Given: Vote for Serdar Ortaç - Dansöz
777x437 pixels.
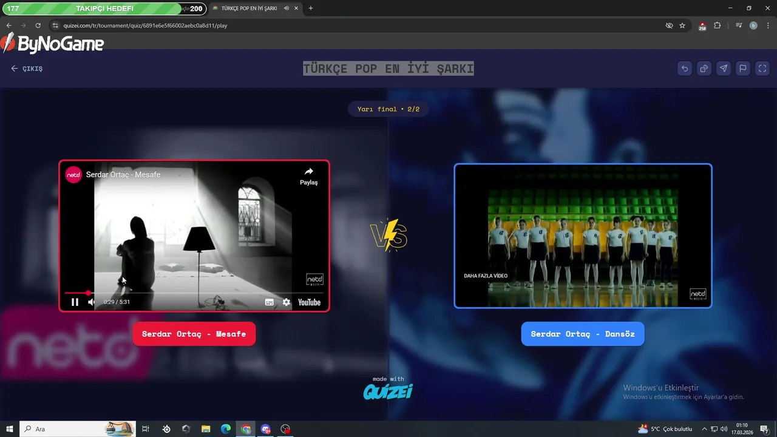Looking at the screenshot, I should (x=583, y=334).
